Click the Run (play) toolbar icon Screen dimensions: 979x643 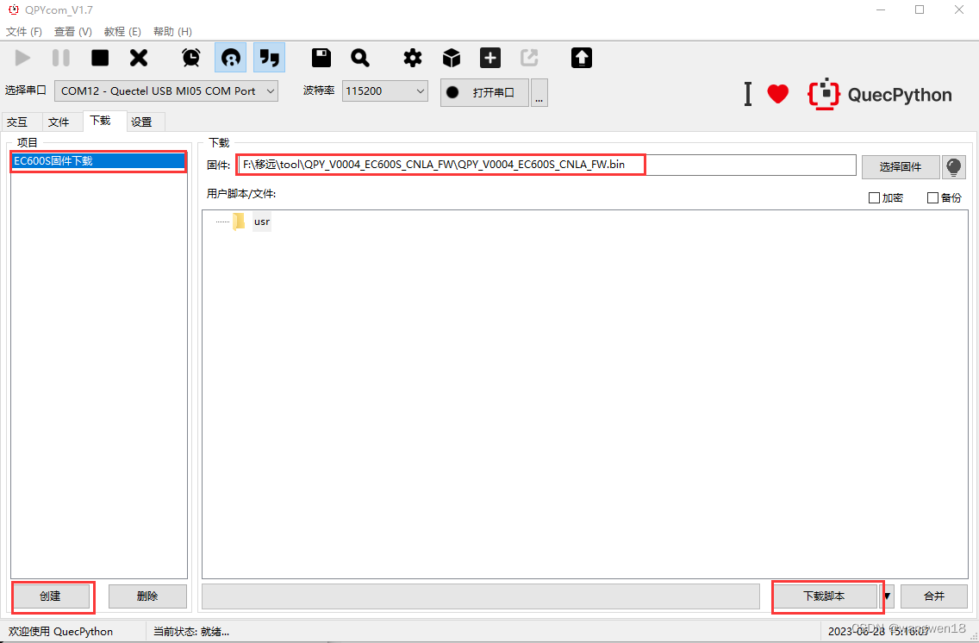23,58
